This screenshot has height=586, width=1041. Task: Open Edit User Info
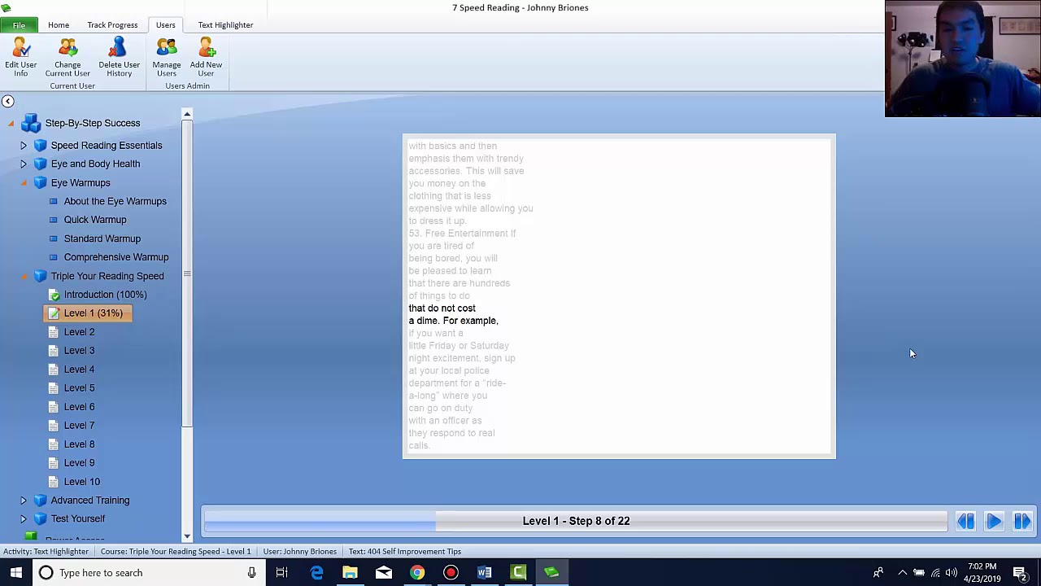[x=20, y=57]
